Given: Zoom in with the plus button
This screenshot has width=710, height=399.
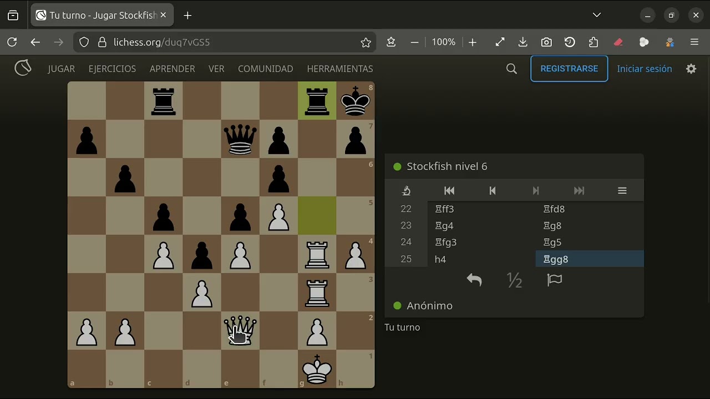Looking at the screenshot, I should [473, 42].
